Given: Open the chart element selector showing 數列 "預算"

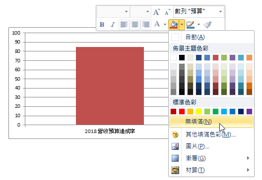Looking at the screenshot, I should click(x=198, y=12).
